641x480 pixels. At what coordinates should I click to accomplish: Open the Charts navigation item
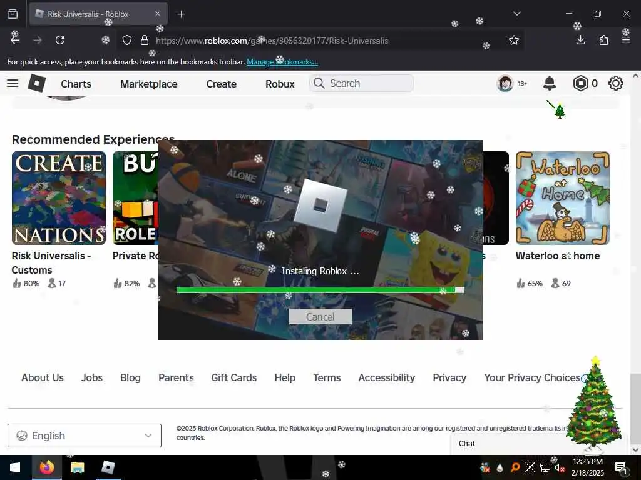(x=76, y=84)
